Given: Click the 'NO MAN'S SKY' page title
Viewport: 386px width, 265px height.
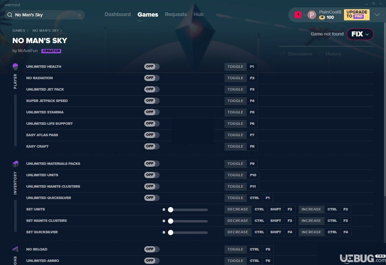Looking at the screenshot, I should tap(40, 41).
